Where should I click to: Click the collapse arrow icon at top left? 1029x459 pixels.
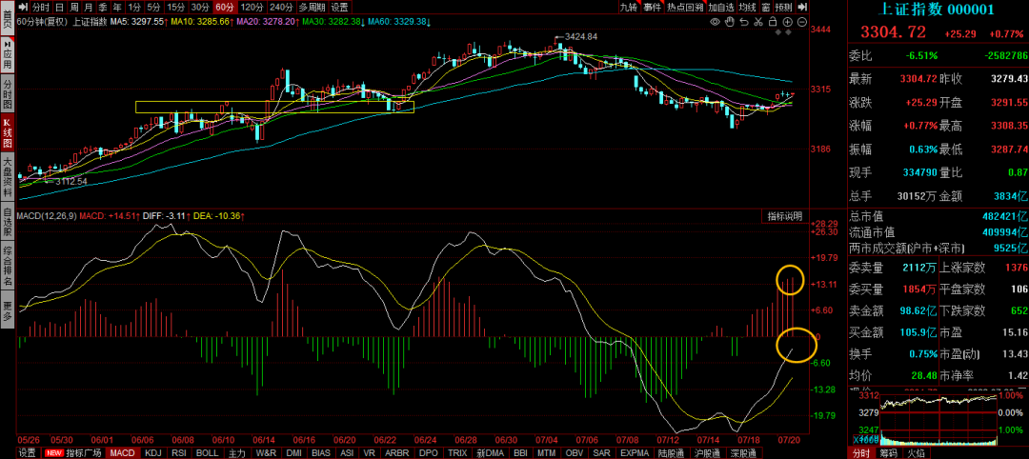22,8
